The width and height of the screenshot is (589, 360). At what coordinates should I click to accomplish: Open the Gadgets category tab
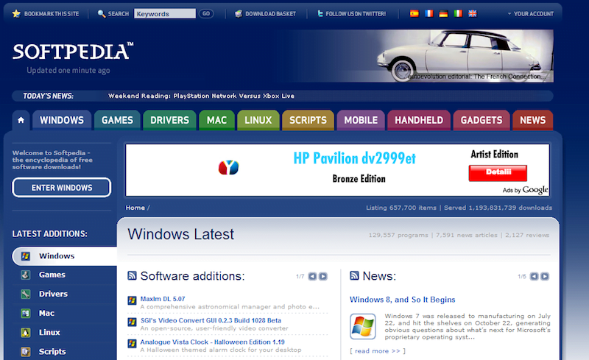[482, 120]
